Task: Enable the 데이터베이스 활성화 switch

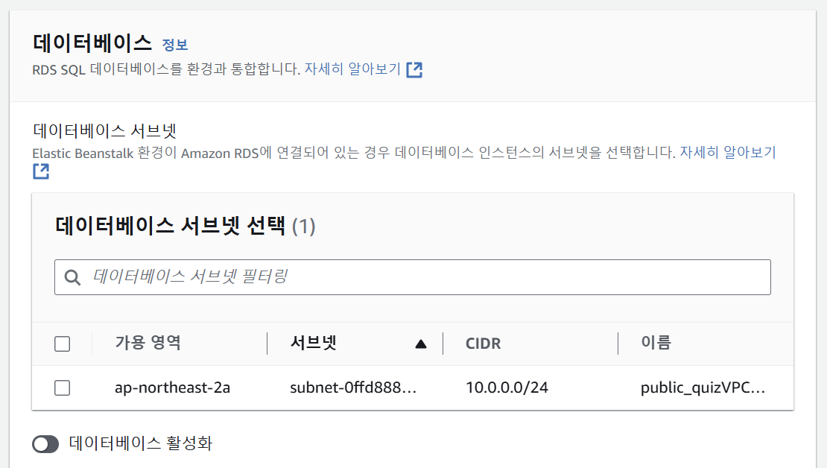Action: tap(45, 444)
